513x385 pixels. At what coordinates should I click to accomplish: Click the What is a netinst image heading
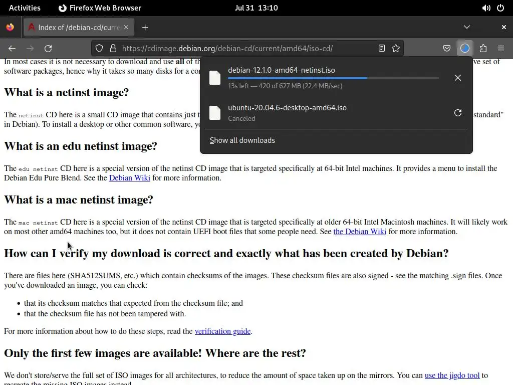click(x=67, y=93)
